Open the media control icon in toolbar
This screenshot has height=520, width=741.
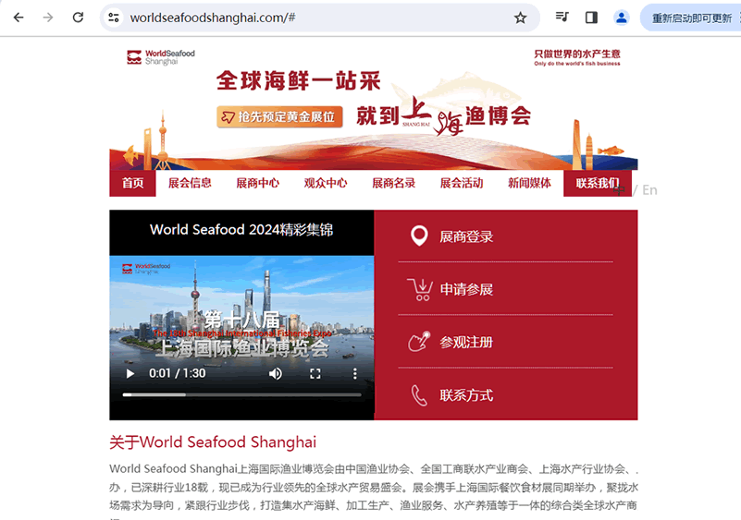pos(562,18)
